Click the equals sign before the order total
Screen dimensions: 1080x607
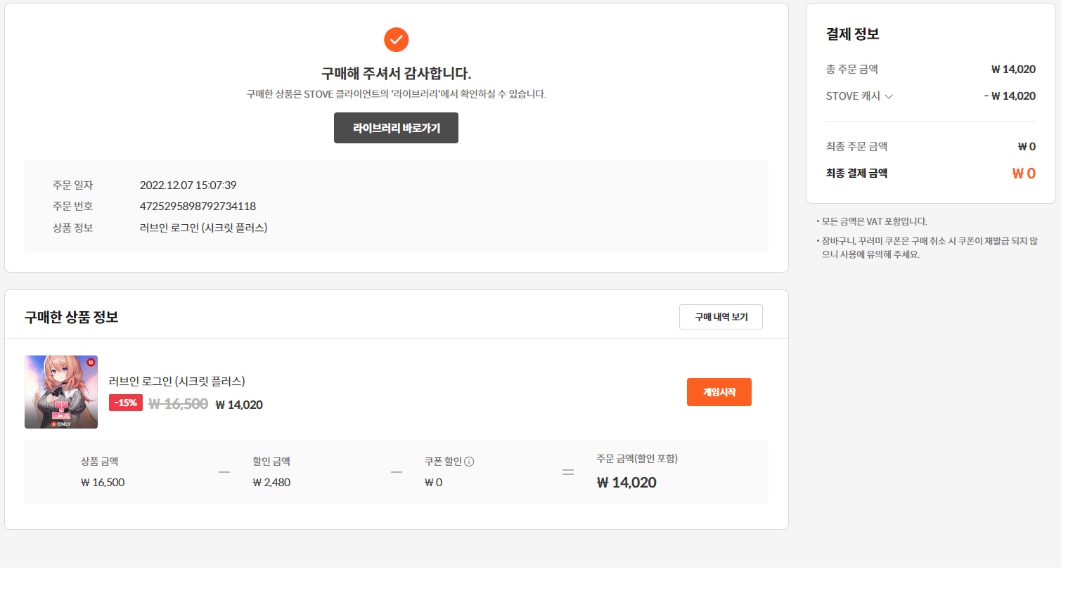(x=568, y=472)
